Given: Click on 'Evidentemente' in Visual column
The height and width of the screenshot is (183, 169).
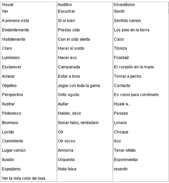Looking at the screenshot, I should (x=16, y=30).
